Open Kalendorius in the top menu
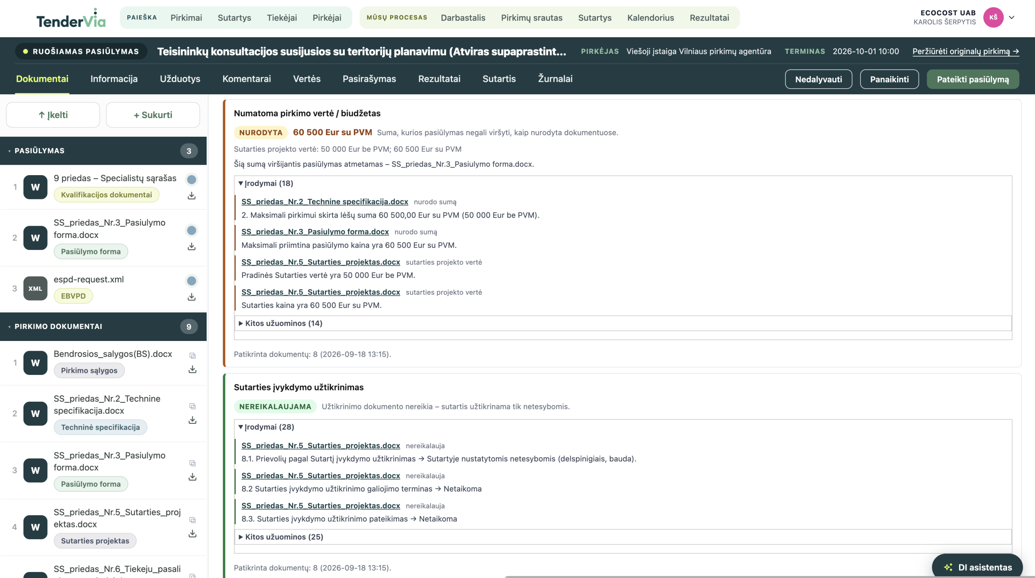1035x578 pixels. (x=651, y=18)
